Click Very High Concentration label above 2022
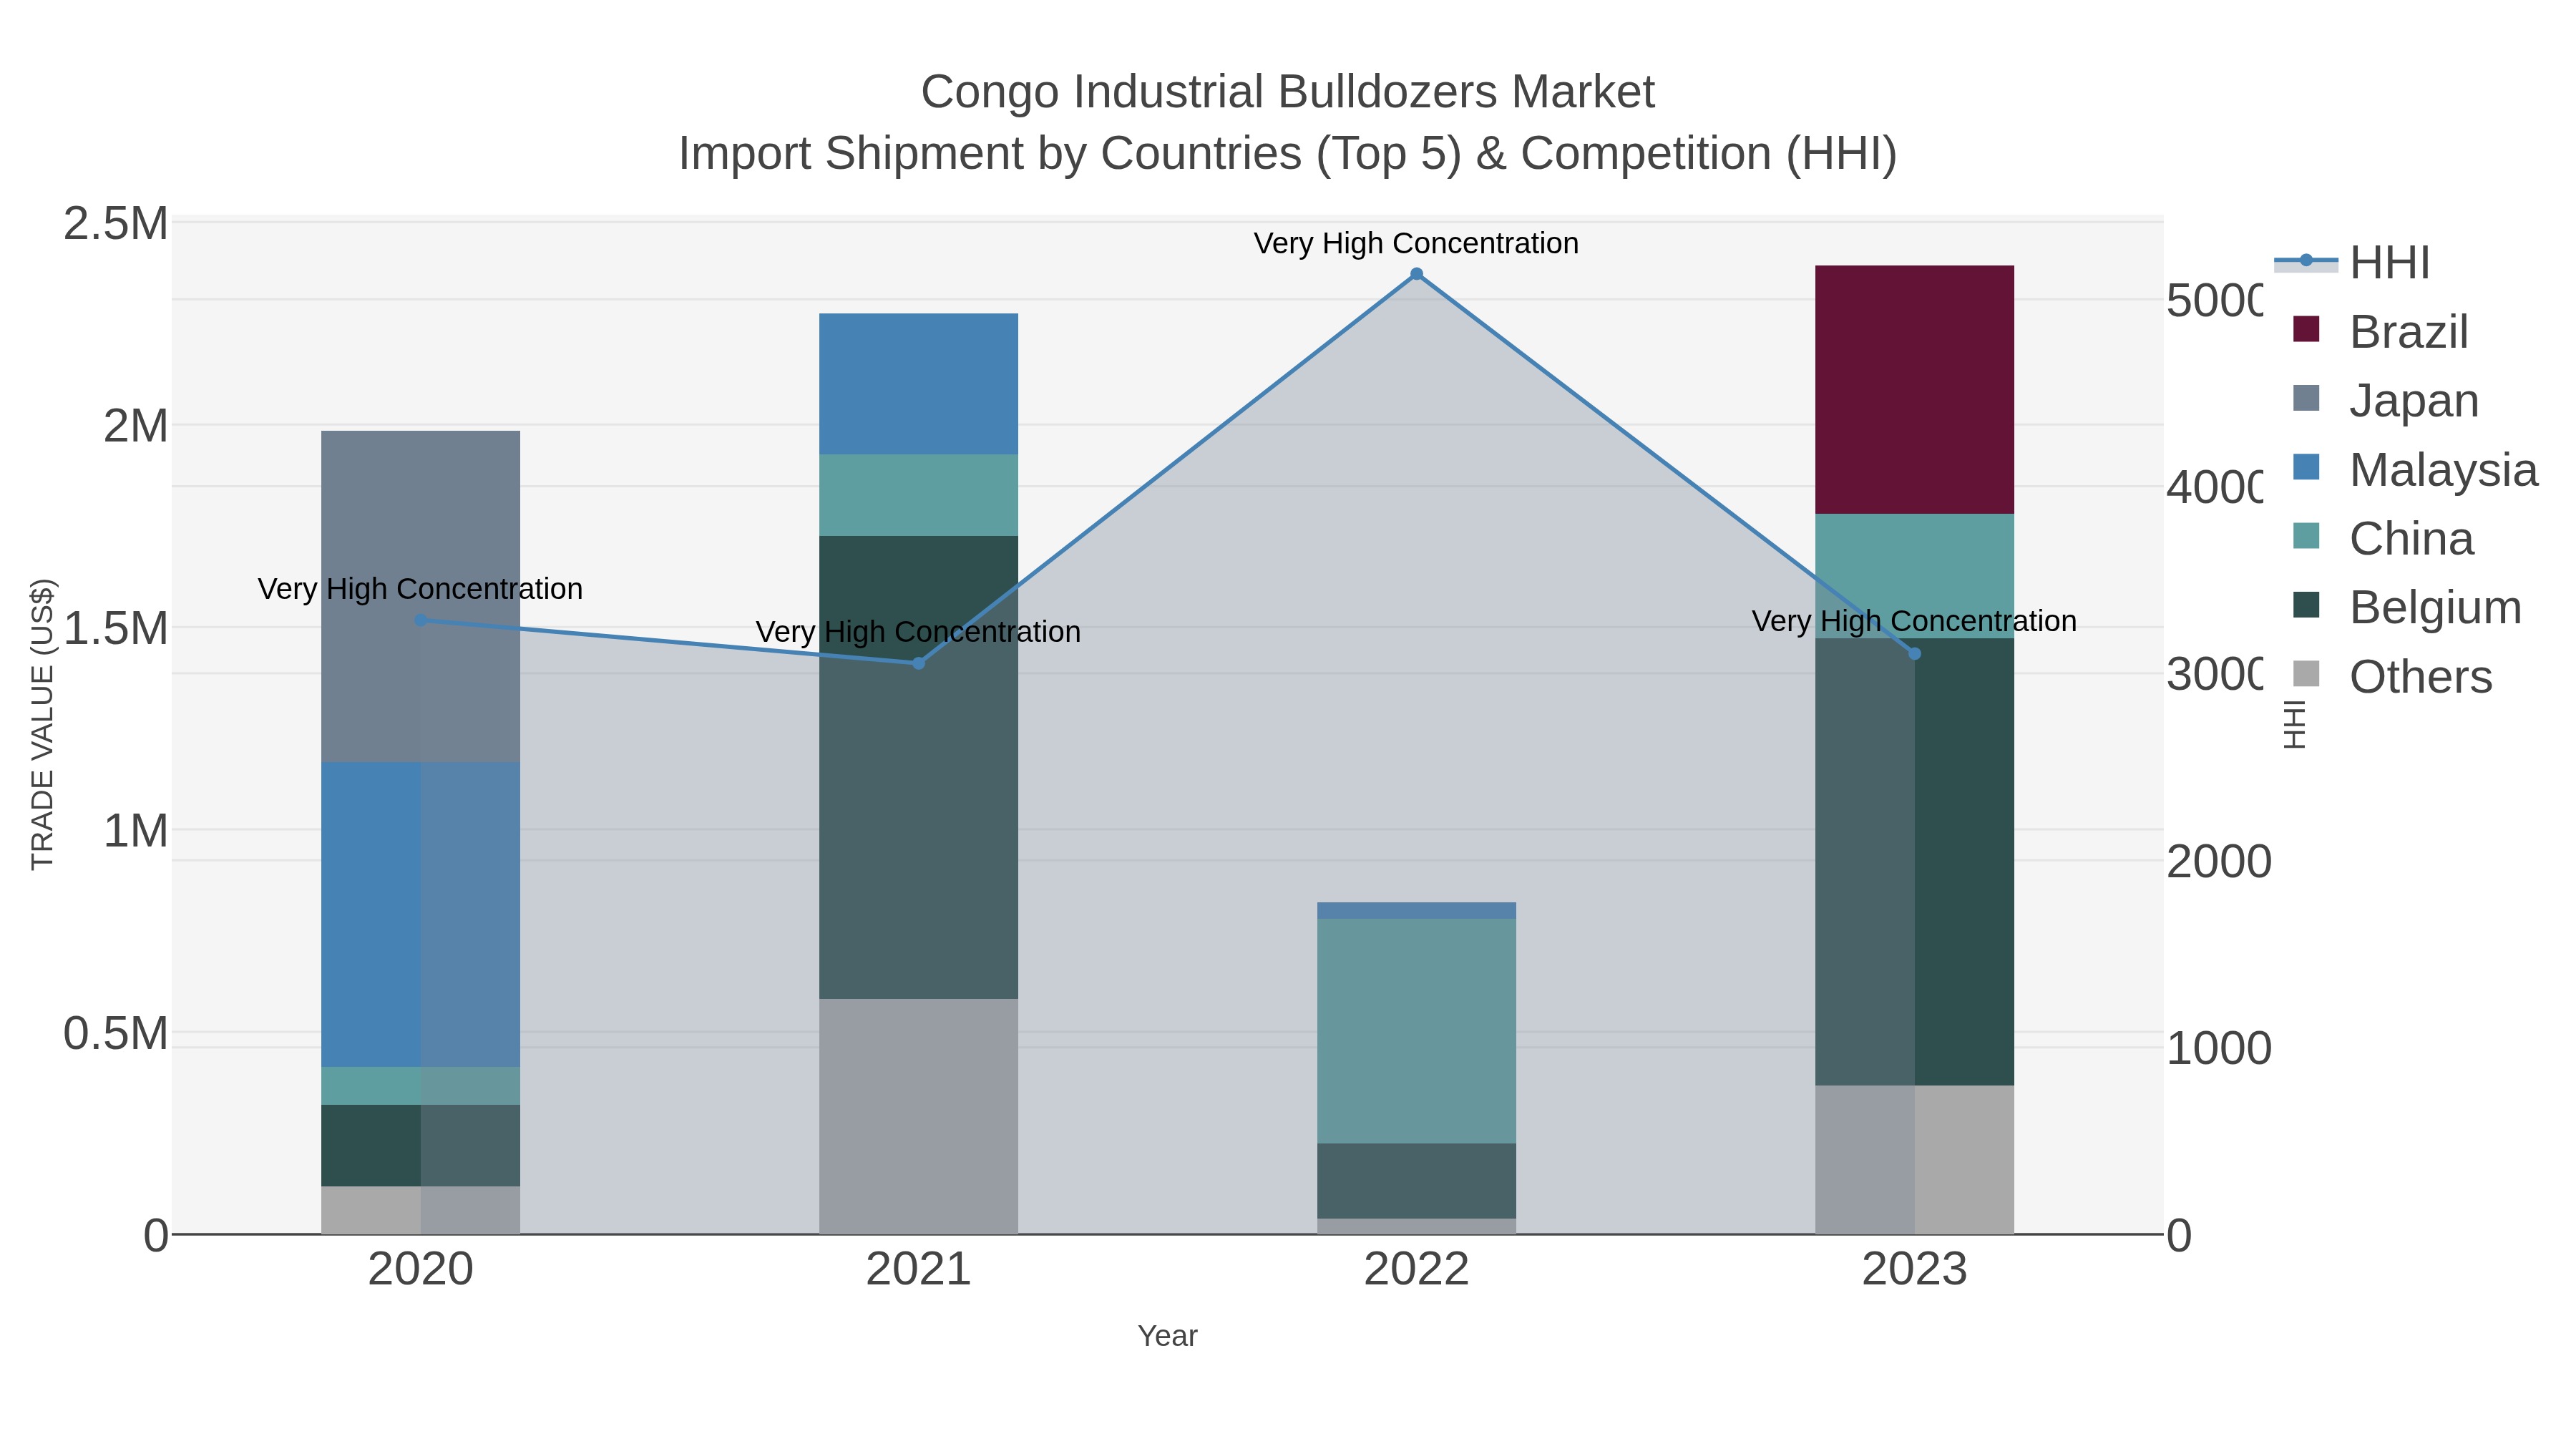 1416,243
